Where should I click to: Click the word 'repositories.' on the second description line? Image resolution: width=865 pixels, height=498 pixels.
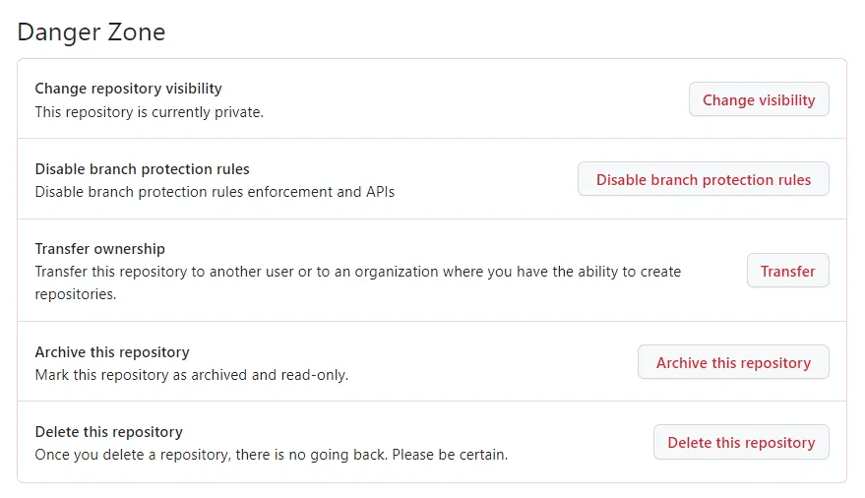click(76, 294)
